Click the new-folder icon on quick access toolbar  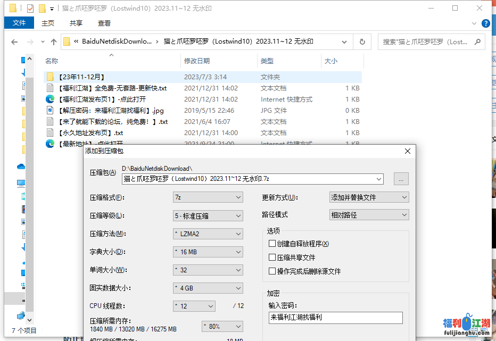click(43, 8)
